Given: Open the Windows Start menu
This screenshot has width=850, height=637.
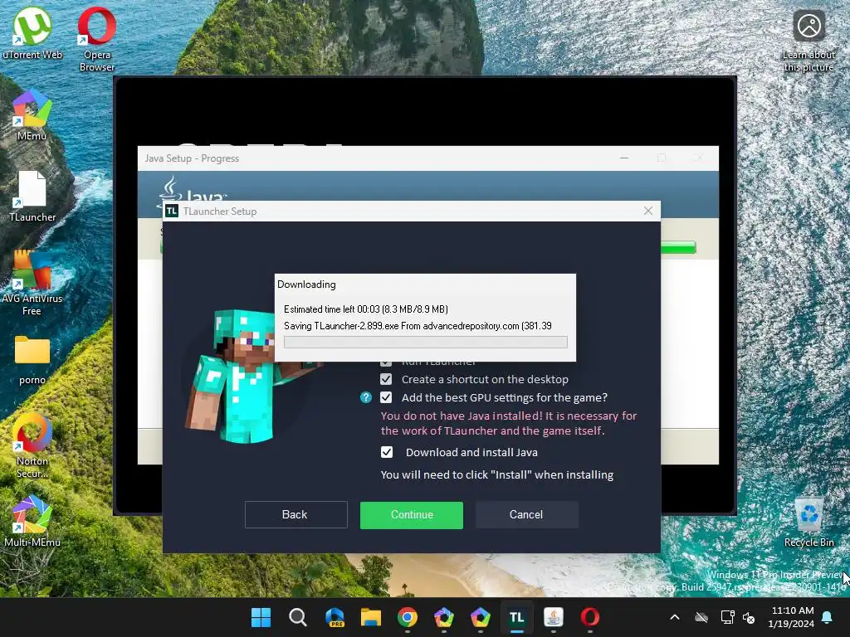Looking at the screenshot, I should [x=261, y=617].
